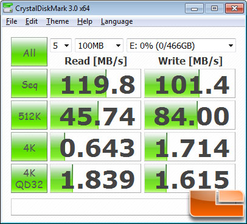Open the Edit menu
The height and width of the screenshot is (224, 247).
pos(32,21)
